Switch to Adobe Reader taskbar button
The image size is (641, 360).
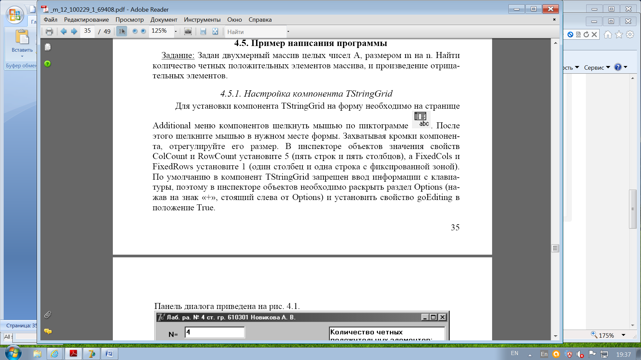point(73,354)
